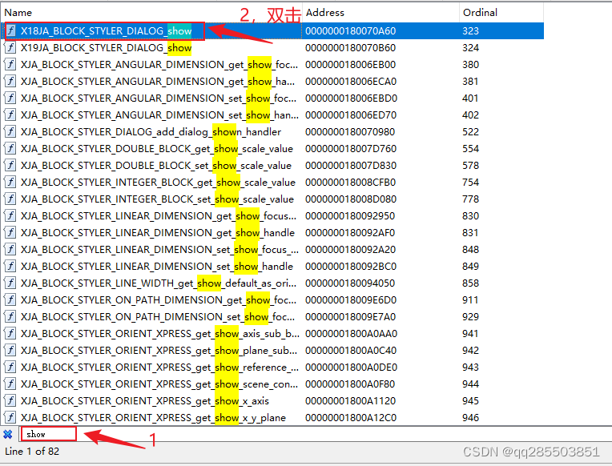Viewport: 612px width, 466px height.
Task: Click address 0000000180092A20
Action: click(x=351, y=249)
